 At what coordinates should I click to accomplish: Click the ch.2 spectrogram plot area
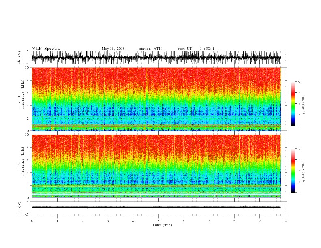coord(156,166)
